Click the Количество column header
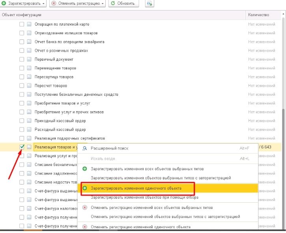286x233 pixels. 258,15
